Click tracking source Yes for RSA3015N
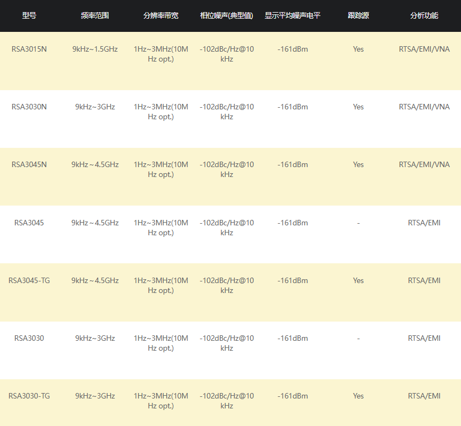461x426 pixels. [x=358, y=49]
